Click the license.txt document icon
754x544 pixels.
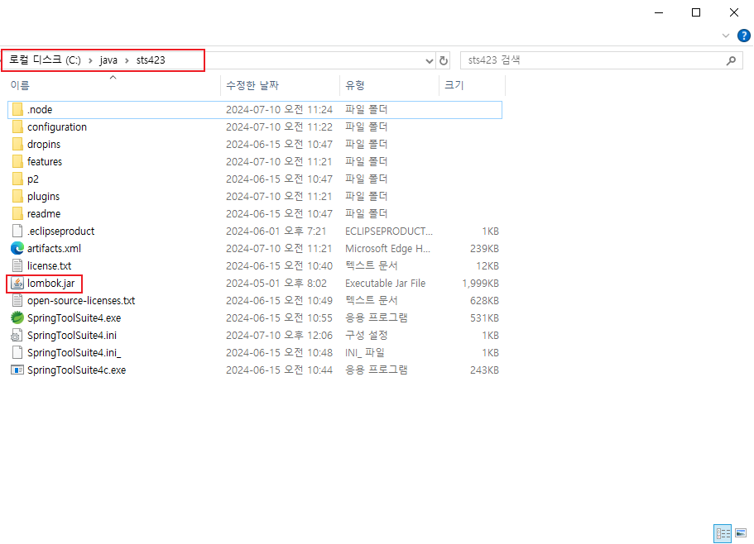pyautogui.click(x=17, y=265)
